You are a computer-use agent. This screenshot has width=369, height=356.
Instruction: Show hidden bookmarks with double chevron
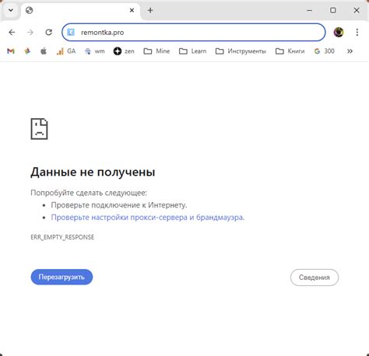[350, 51]
